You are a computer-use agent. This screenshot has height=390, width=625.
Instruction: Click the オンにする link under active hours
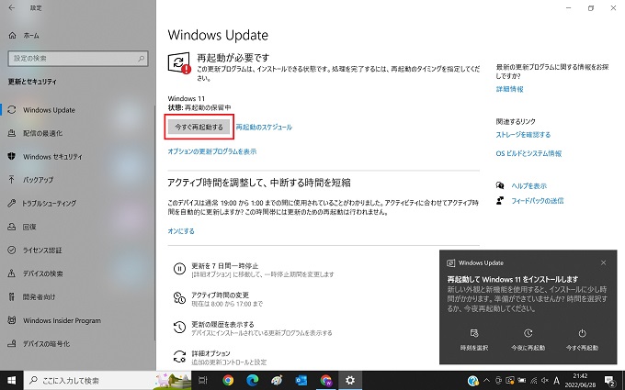click(181, 231)
